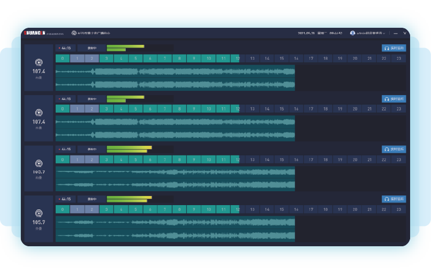Click the admin user avatar icon
The height and width of the screenshot is (274, 431).
point(352,33)
